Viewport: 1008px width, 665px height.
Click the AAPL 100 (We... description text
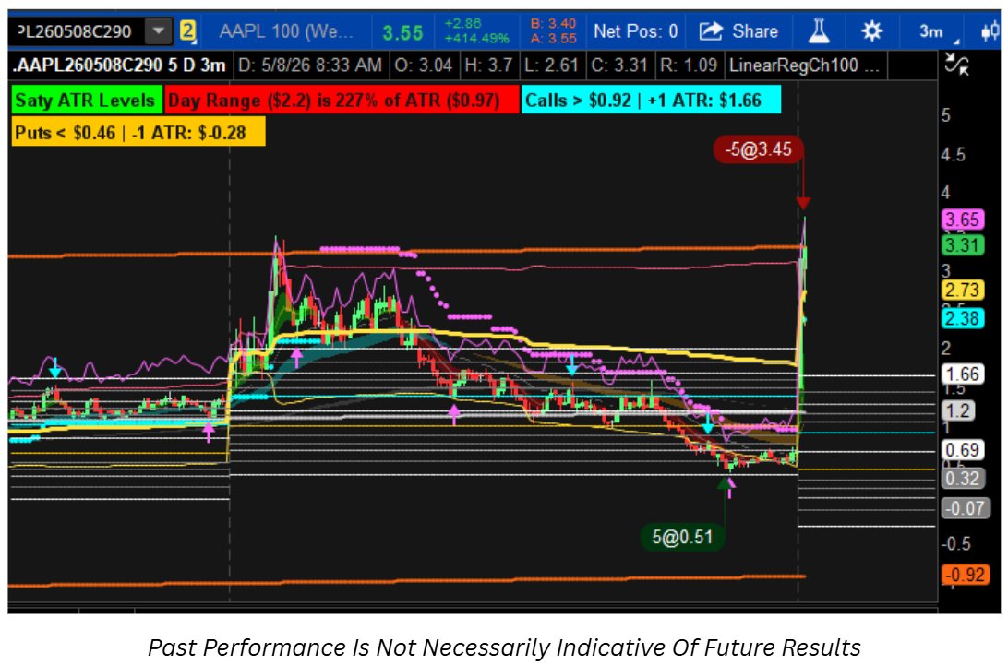[286, 30]
